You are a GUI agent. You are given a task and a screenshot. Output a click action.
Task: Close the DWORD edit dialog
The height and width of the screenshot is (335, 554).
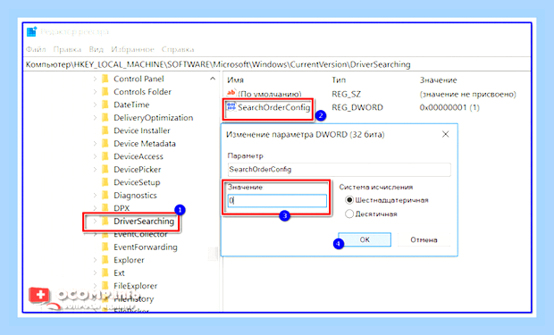(446, 134)
